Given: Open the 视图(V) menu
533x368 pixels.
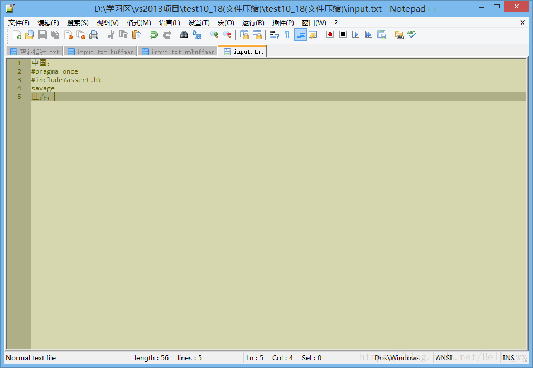Looking at the screenshot, I should pyautogui.click(x=107, y=23).
